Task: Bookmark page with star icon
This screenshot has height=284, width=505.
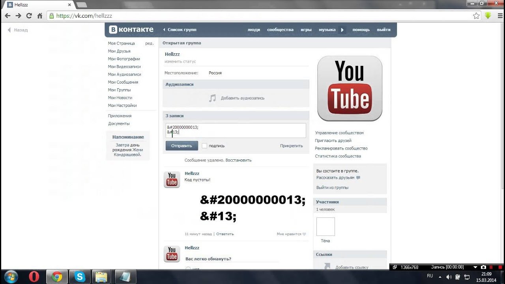Action: click(x=476, y=16)
